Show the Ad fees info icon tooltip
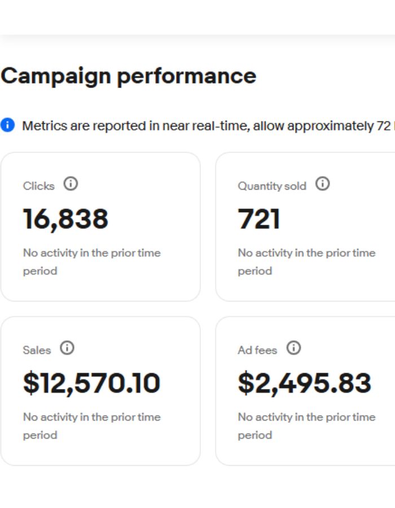The width and height of the screenshot is (395, 508). click(x=293, y=348)
